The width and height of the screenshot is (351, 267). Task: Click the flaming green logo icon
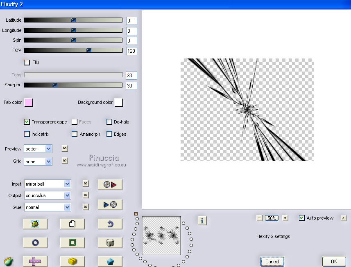8,261
